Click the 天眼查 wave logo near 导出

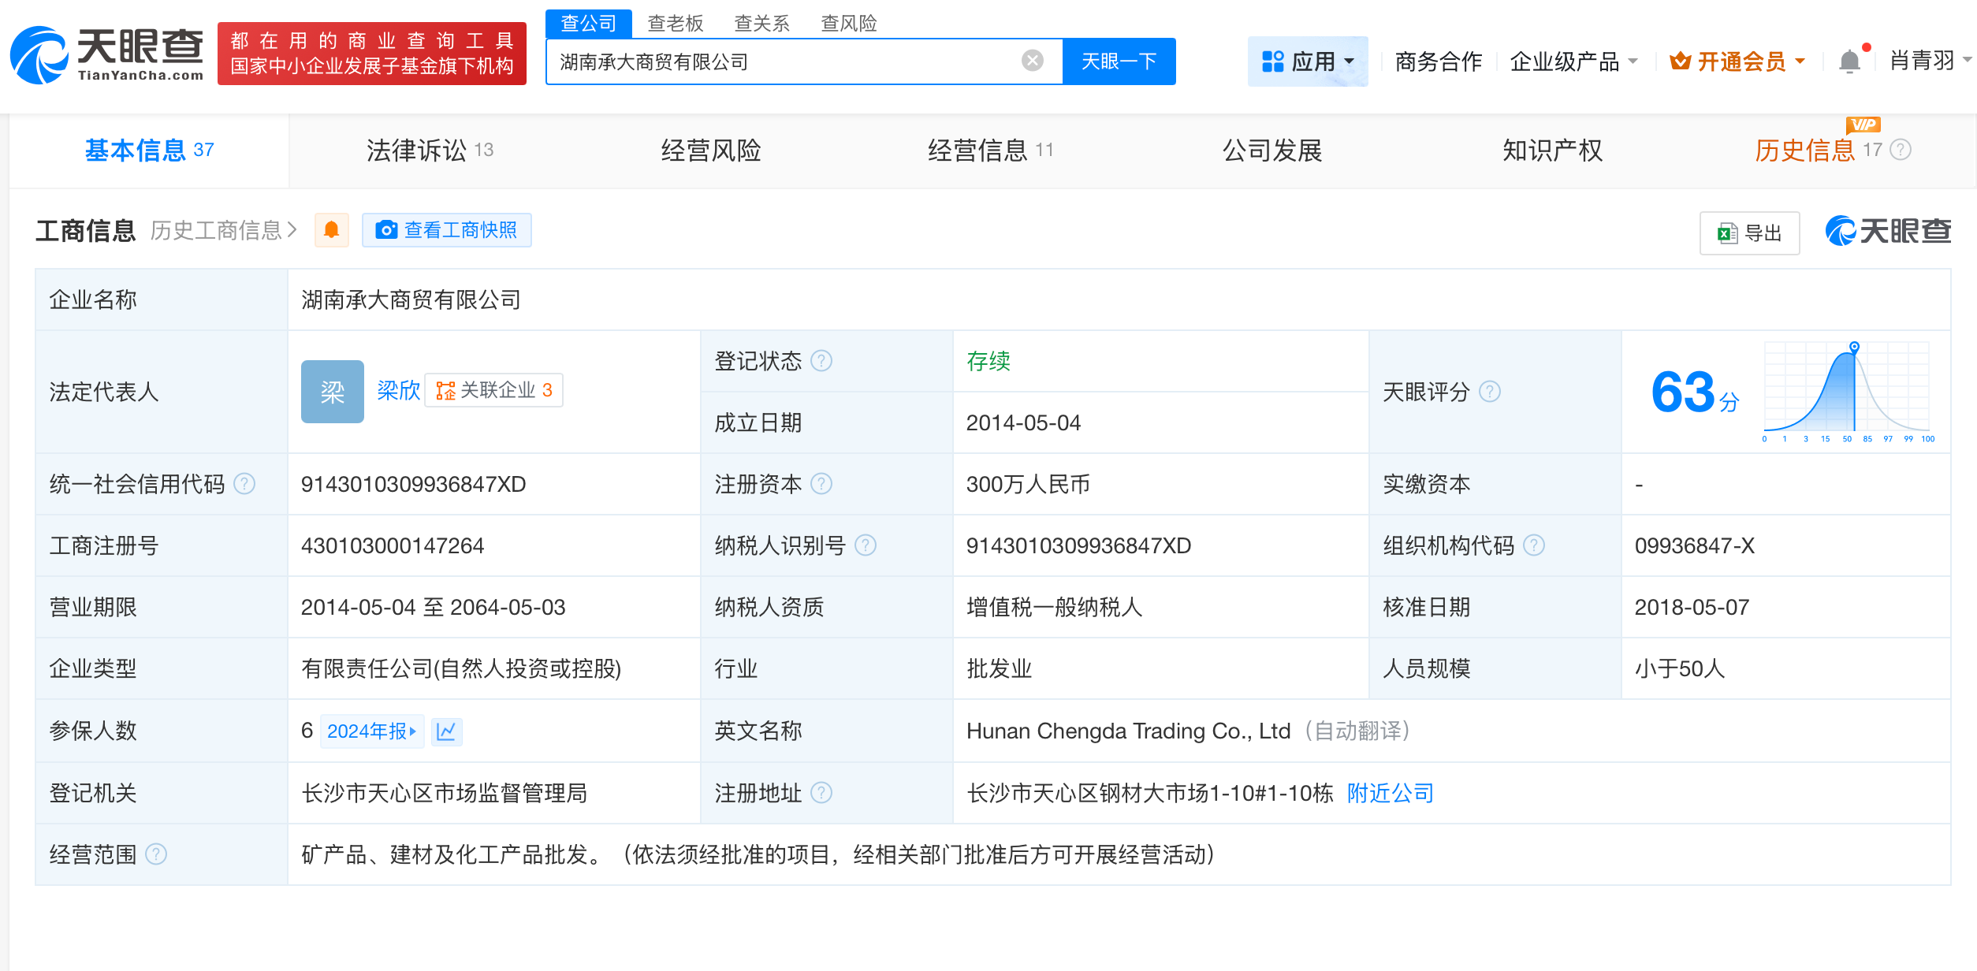[x=1839, y=231]
